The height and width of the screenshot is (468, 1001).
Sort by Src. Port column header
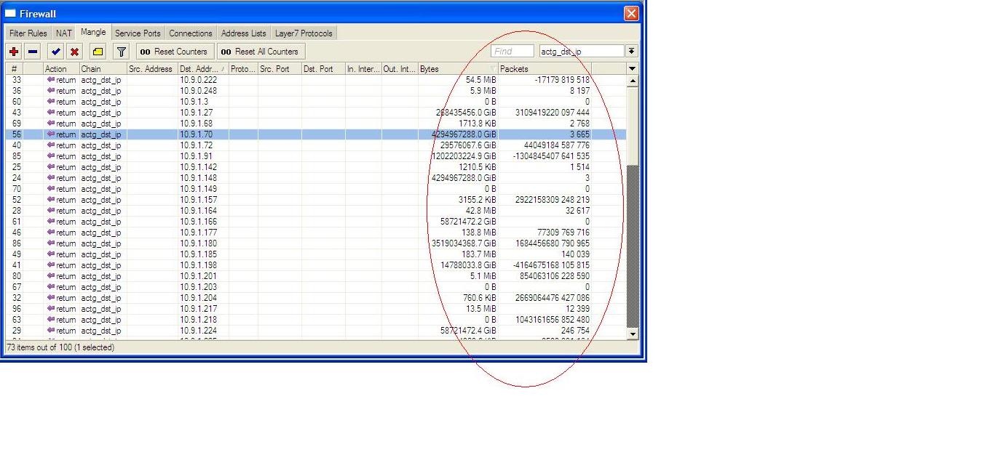coord(280,69)
